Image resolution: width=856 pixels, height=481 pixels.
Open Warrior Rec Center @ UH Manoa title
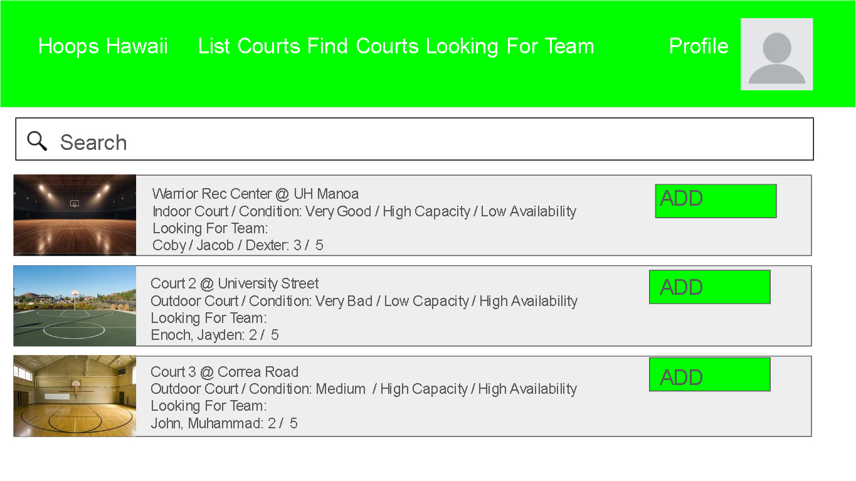click(x=255, y=194)
